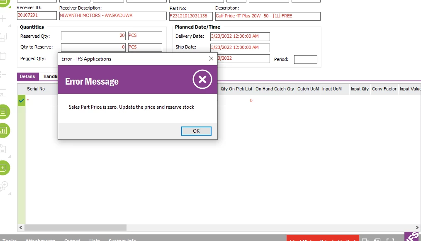The image size is (421, 241).
Task: Close the Error - IFS Applications dialog
Action: click(211, 58)
